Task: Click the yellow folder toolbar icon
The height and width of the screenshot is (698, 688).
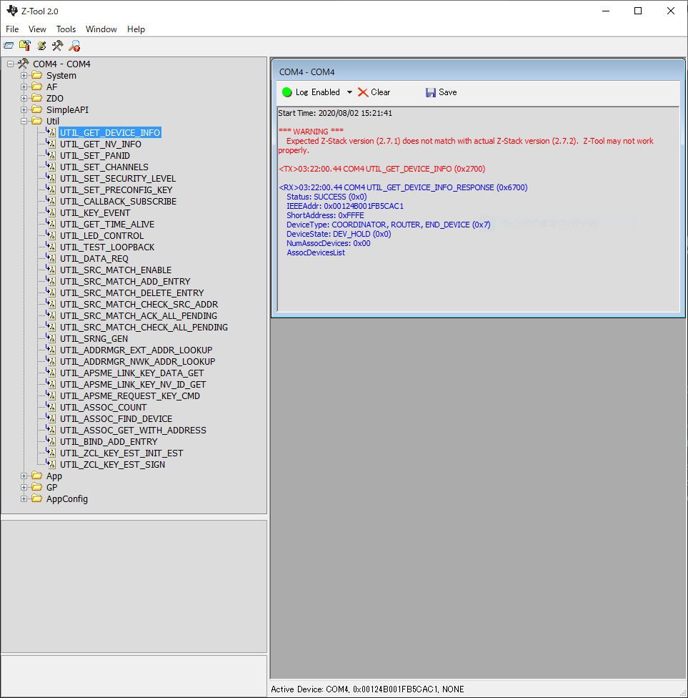Action: pos(25,45)
